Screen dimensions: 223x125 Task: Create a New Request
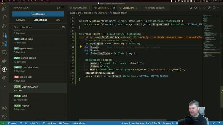click(38, 14)
